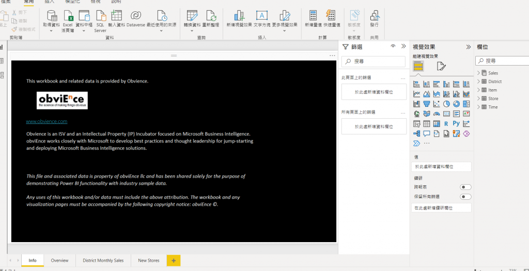Select the Info page tab
This screenshot has width=529, height=271.
point(33,261)
